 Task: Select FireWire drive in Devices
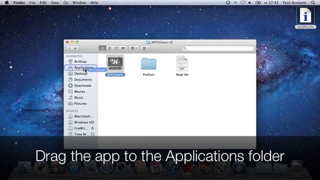tap(78, 128)
